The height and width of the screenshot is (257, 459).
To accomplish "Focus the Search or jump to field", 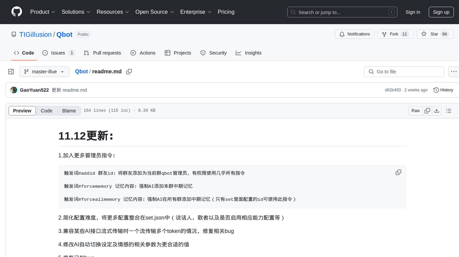I will click(x=342, y=12).
